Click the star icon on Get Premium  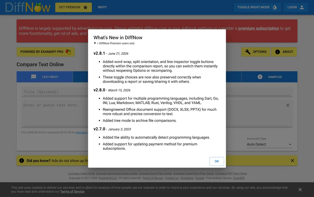tap(86, 7)
